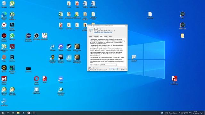This screenshot has height=115, width=205.
Task: Select the Binance desktop icon
Action: [x=4, y=69]
